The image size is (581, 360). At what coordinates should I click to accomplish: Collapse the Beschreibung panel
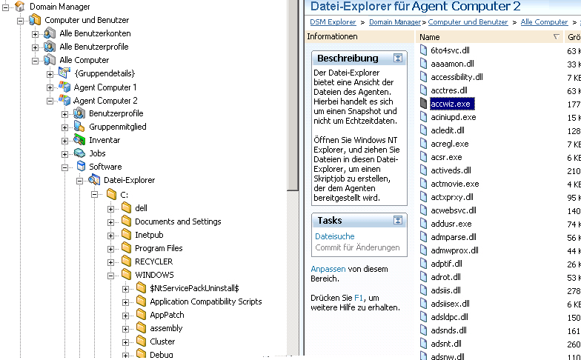click(397, 58)
